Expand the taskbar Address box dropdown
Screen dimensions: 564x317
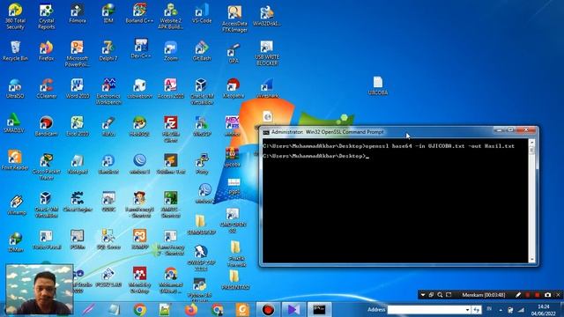467,309
